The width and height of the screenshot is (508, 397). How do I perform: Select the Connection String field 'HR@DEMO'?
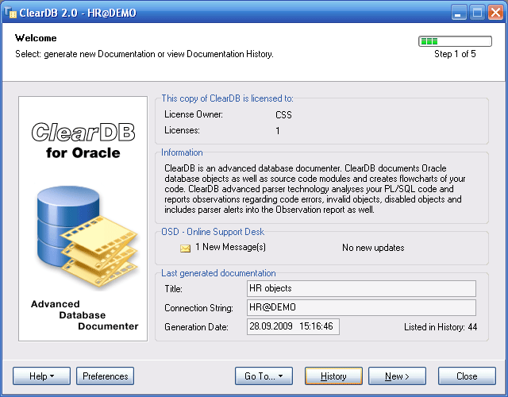click(x=361, y=307)
